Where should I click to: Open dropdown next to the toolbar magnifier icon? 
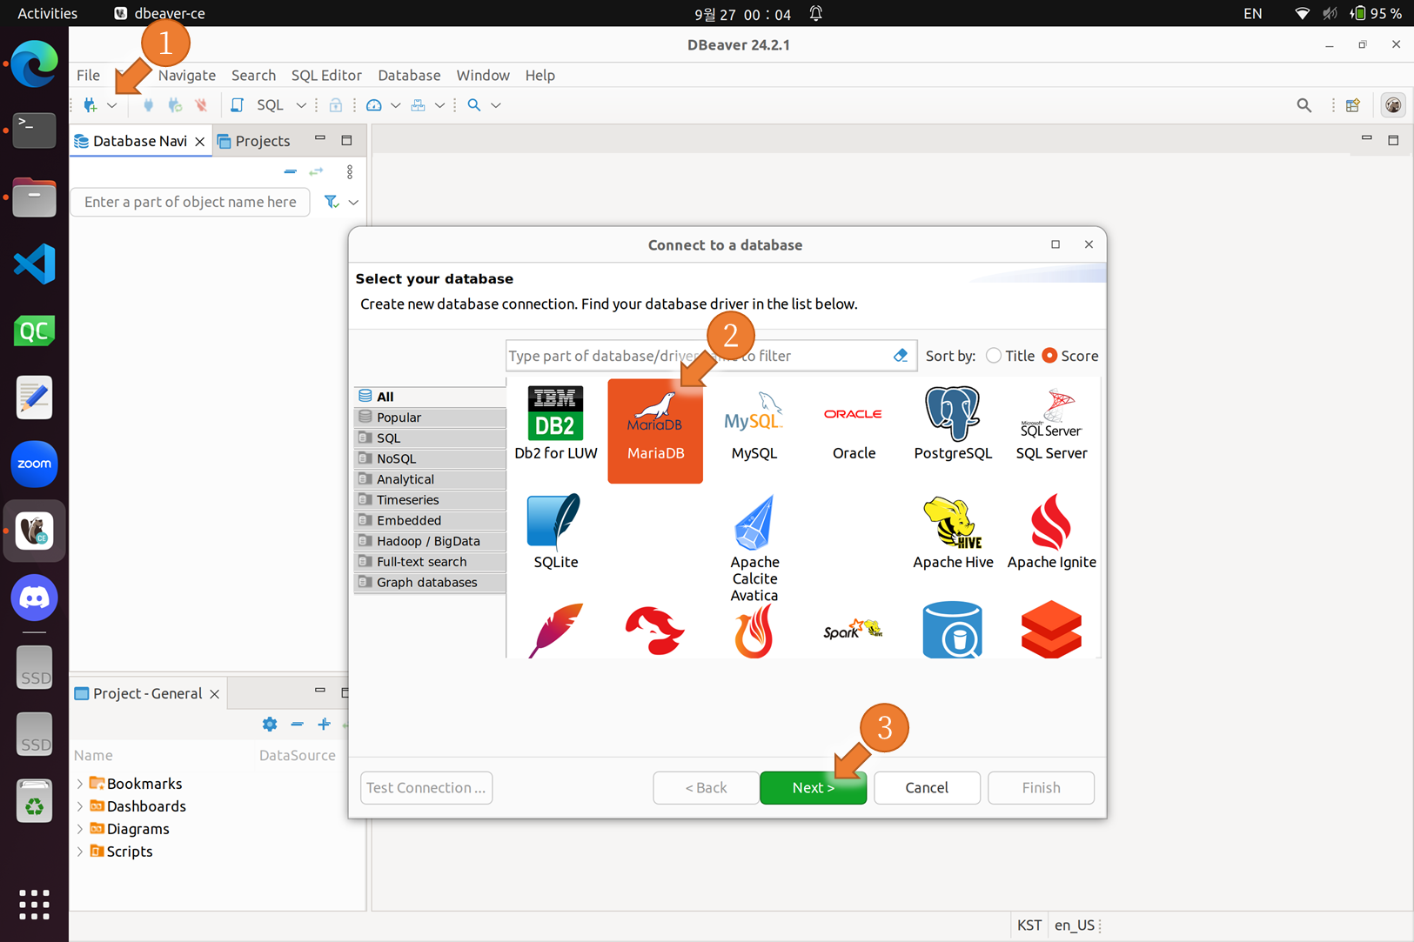(496, 105)
